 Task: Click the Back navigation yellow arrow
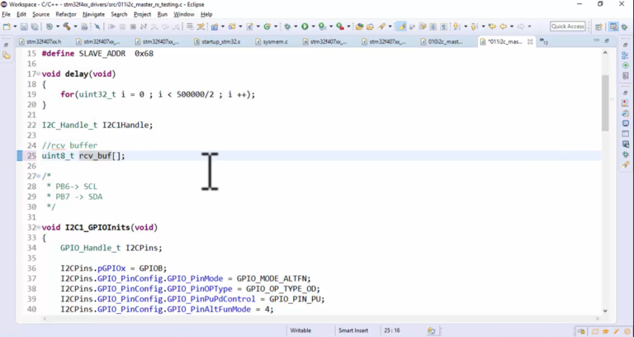503,26
